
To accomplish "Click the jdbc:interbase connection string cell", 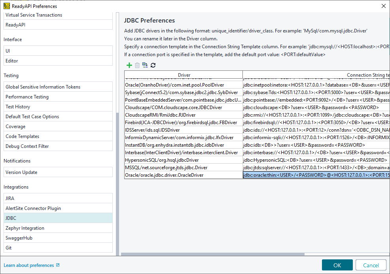I will 316,152.
